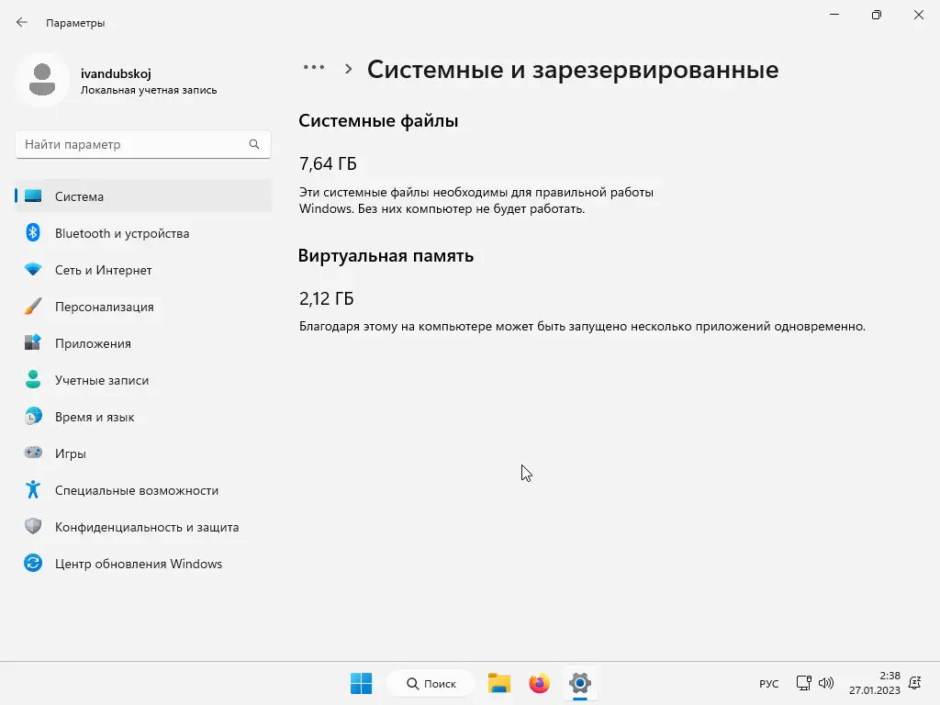Screen dimensions: 940x705
Task: Launch Firefox from the taskbar
Action: (x=539, y=683)
